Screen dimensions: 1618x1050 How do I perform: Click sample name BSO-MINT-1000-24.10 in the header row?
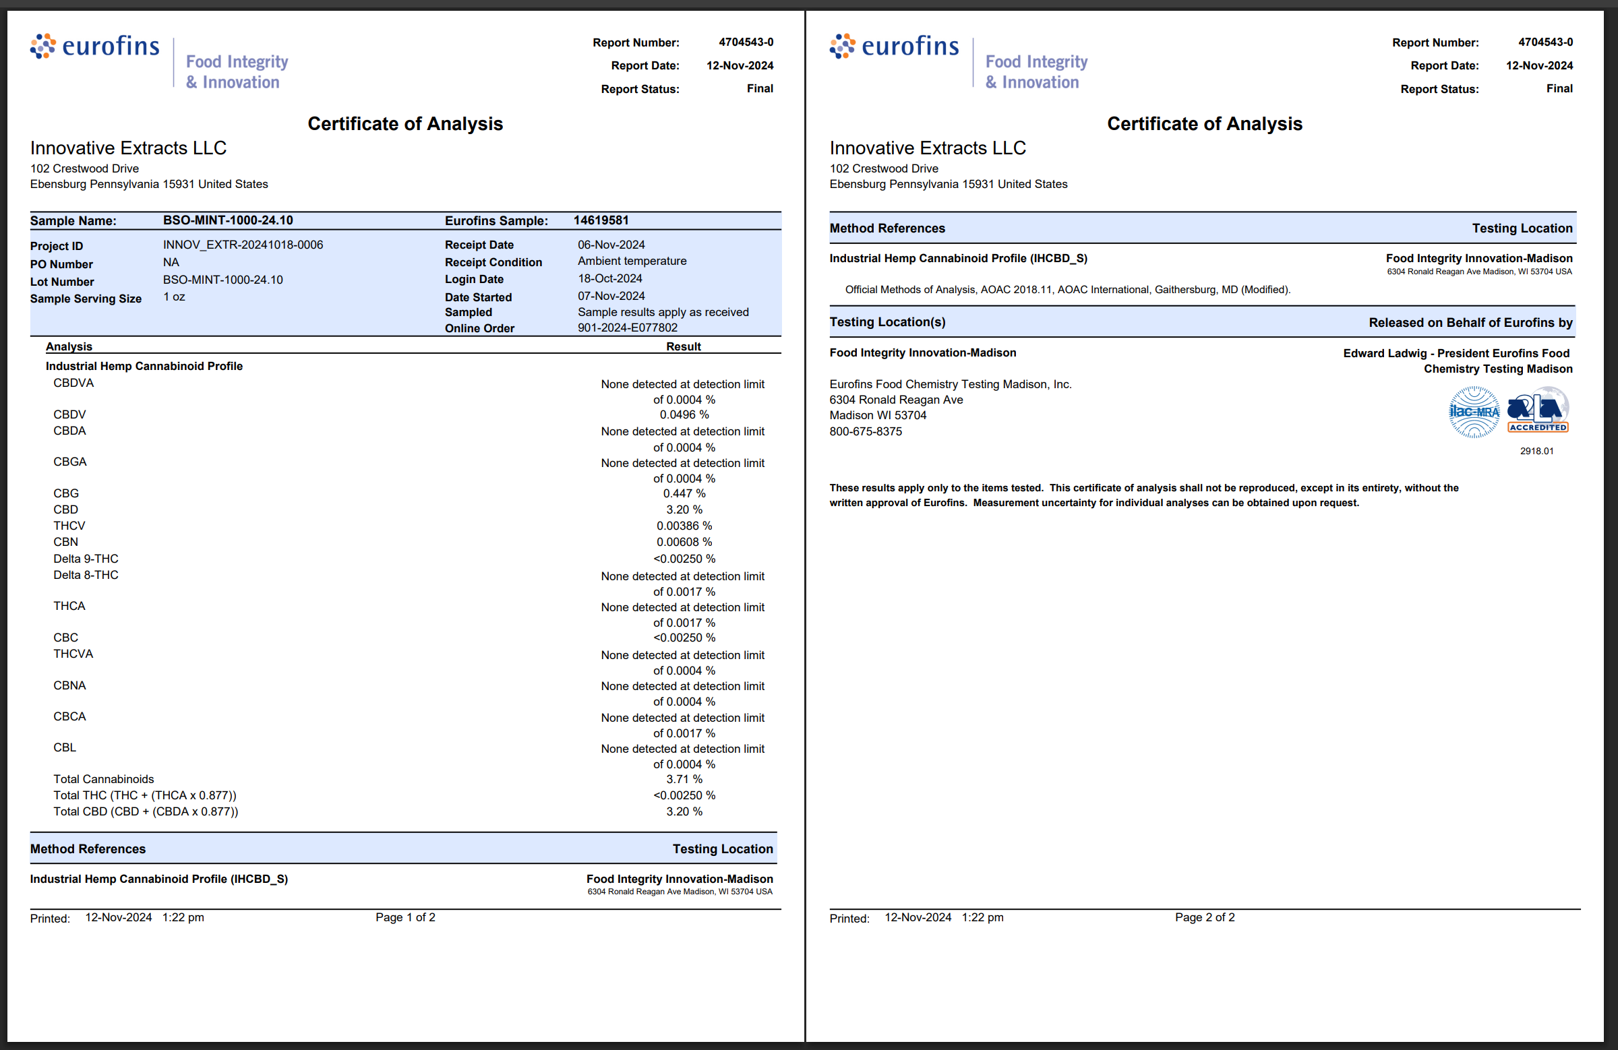[228, 220]
